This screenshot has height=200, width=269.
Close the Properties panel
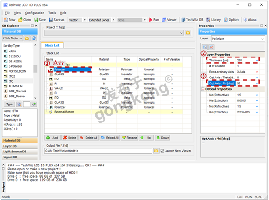[x=265, y=26]
